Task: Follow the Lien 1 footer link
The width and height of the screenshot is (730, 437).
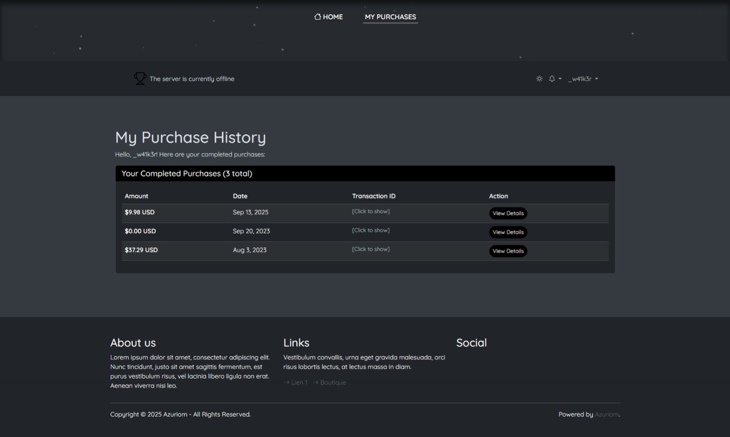Action: [x=299, y=382]
